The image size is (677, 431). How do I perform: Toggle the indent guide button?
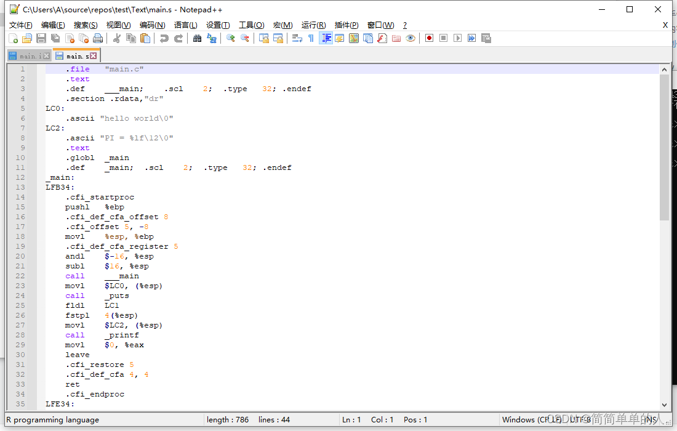click(x=326, y=38)
